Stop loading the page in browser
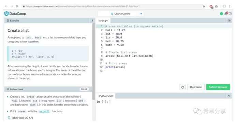 point(17,6)
